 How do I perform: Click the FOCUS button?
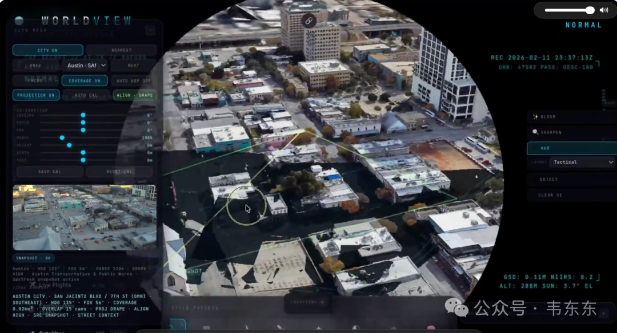coord(35,80)
